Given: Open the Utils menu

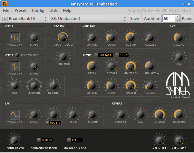Looking at the screenshot, I should [53, 11].
